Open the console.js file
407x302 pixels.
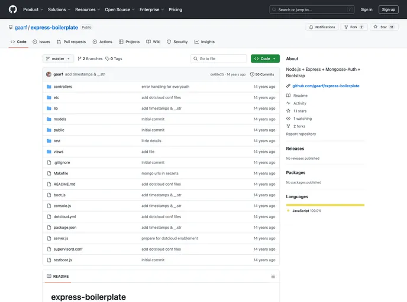coord(62,206)
